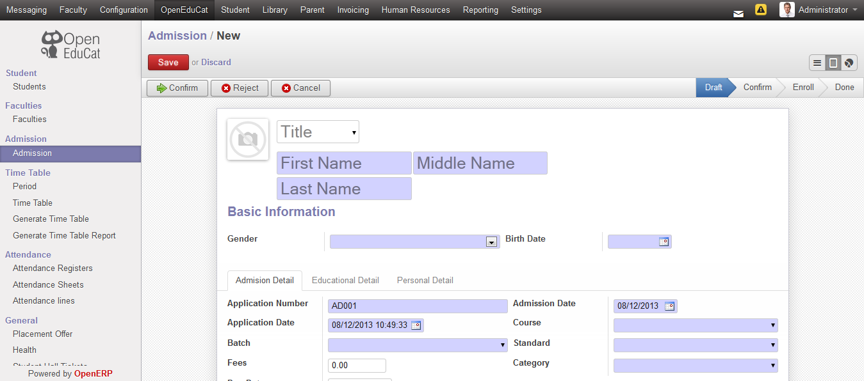Select the Confirm stage arrow
The image size is (864, 381).
pyautogui.click(x=757, y=87)
